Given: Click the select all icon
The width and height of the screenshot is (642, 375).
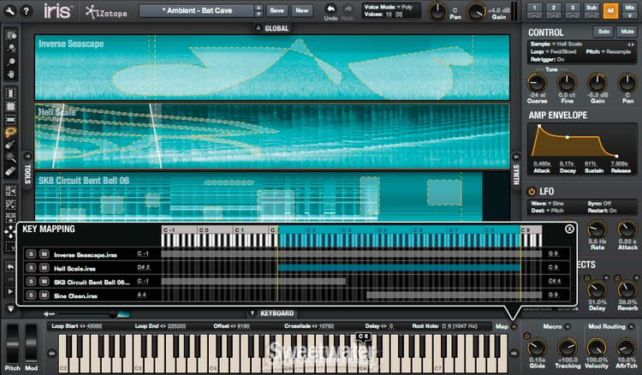Looking at the screenshot, I should pos(10,191).
